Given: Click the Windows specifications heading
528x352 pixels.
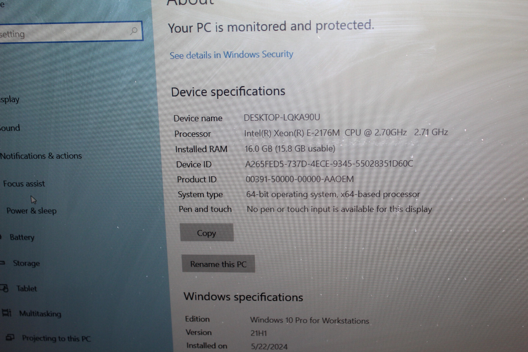Looking at the screenshot, I should click(243, 297).
